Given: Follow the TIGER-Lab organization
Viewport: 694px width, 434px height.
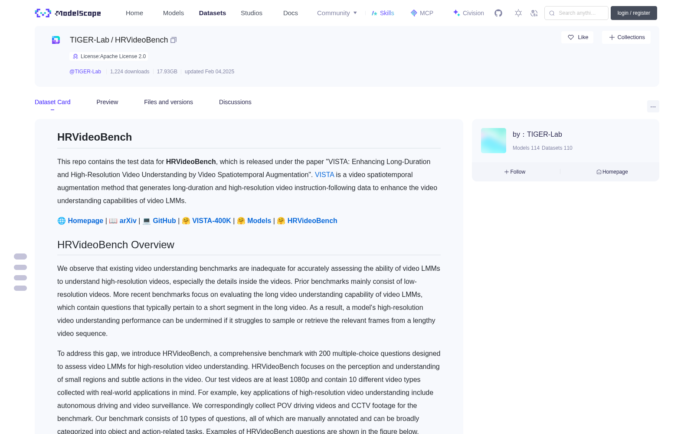Looking at the screenshot, I should pyautogui.click(x=515, y=172).
